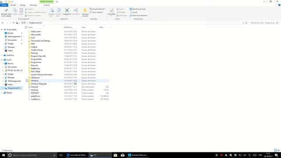Open the Fichier menu tab
The height and width of the screenshot is (158, 281).
coord(4,5)
